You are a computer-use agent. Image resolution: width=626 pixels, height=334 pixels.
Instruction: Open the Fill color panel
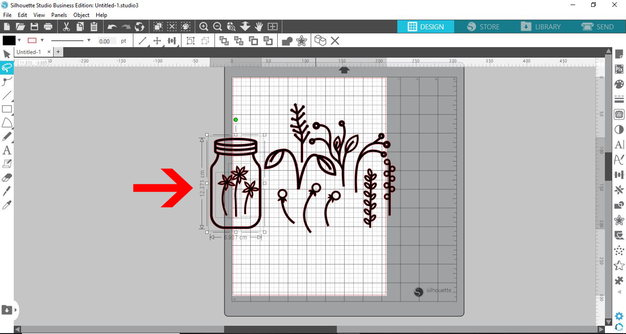click(x=619, y=84)
